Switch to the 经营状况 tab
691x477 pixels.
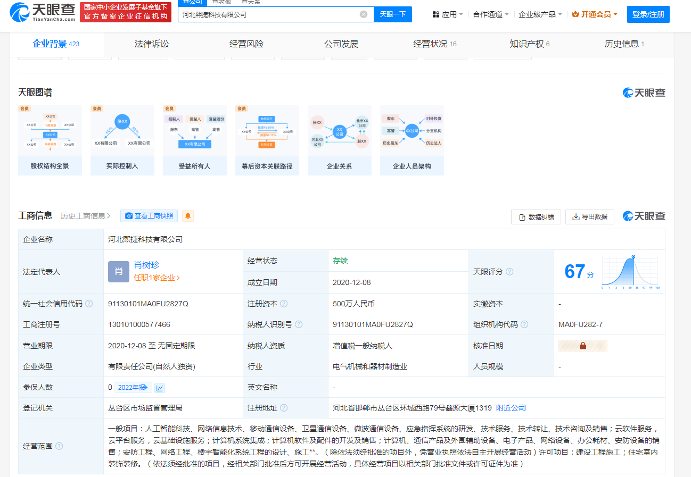coord(435,44)
